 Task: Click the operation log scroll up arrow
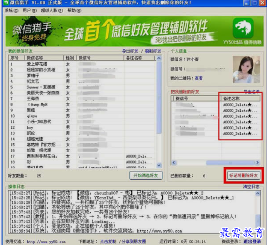258,193
